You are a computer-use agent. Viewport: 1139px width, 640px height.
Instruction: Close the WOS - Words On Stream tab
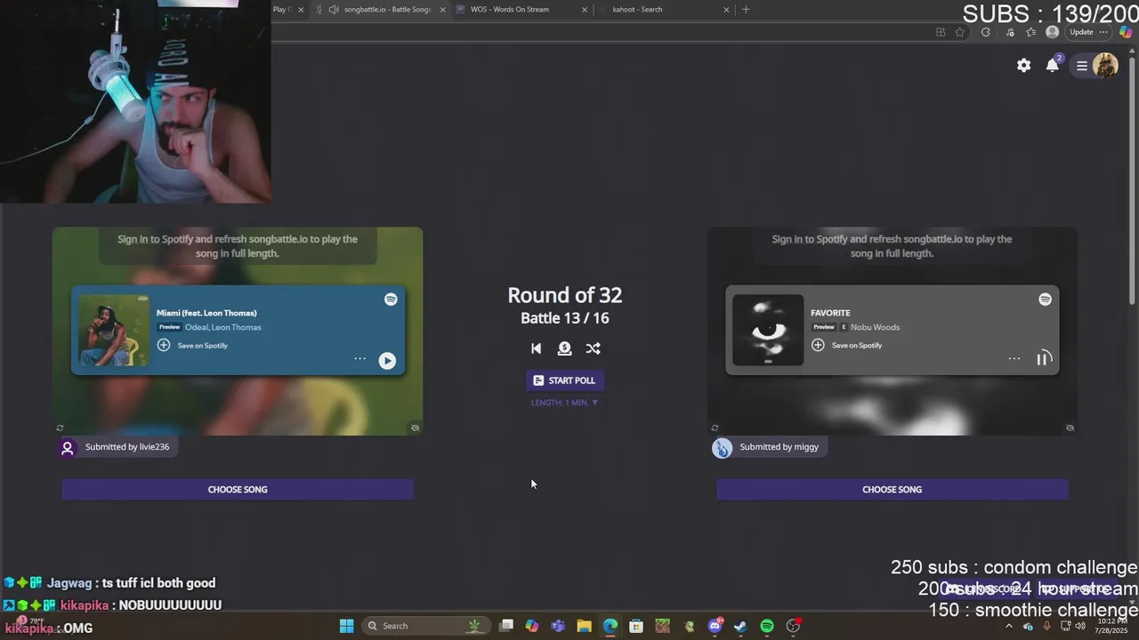click(x=585, y=10)
